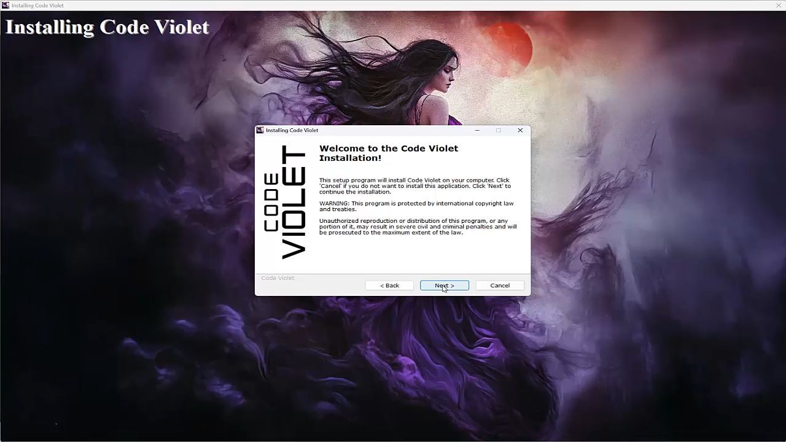Click the dialog title 'Installing Code Violet'

click(292, 130)
